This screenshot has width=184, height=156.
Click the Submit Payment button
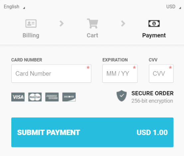(92, 132)
